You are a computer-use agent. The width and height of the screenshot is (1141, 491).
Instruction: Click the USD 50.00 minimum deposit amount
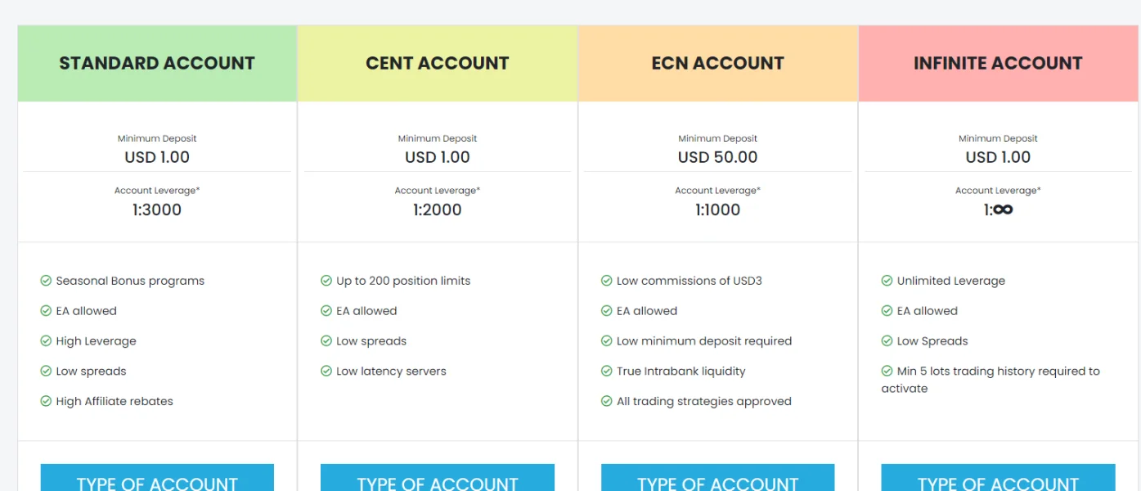(x=718, y=157)
